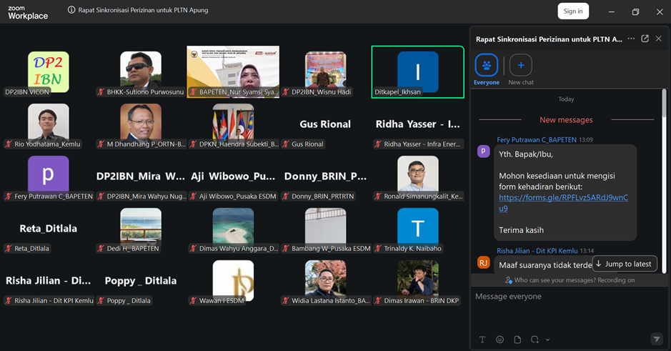671x351 pixels.
Task: Select the Risha Jilian - Dit KPI Kemlu tile
Action: [49, 281]
